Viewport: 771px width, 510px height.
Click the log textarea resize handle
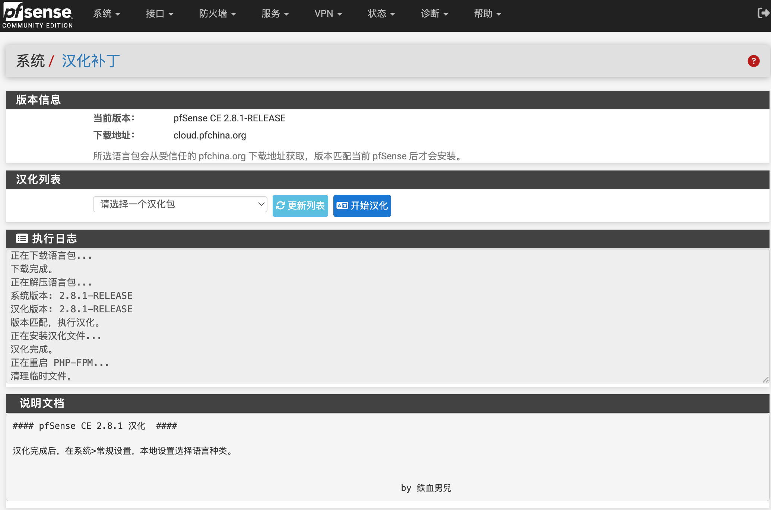pos(765,380)
